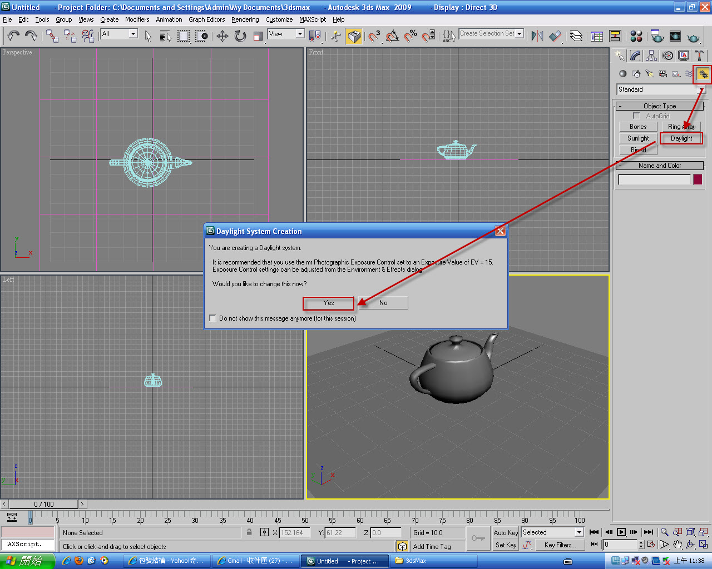This screenshot has height=569, width=712.
Task: Click the object color swatch
Action: click(698, 179)
